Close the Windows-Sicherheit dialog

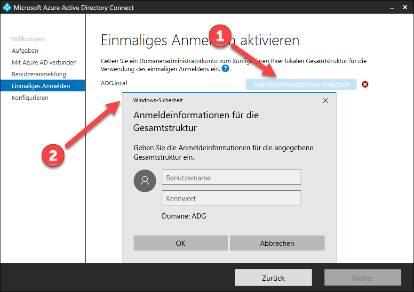pos(326,100)
